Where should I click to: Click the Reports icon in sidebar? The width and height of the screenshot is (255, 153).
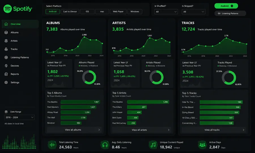point(6,74)
